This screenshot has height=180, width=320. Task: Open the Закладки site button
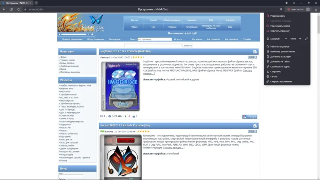pyautogui.click(x=192, y=20)
